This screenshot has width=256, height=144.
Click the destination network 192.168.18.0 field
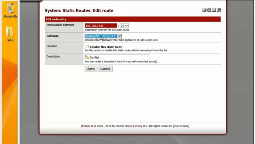click(x=101, y=26)
